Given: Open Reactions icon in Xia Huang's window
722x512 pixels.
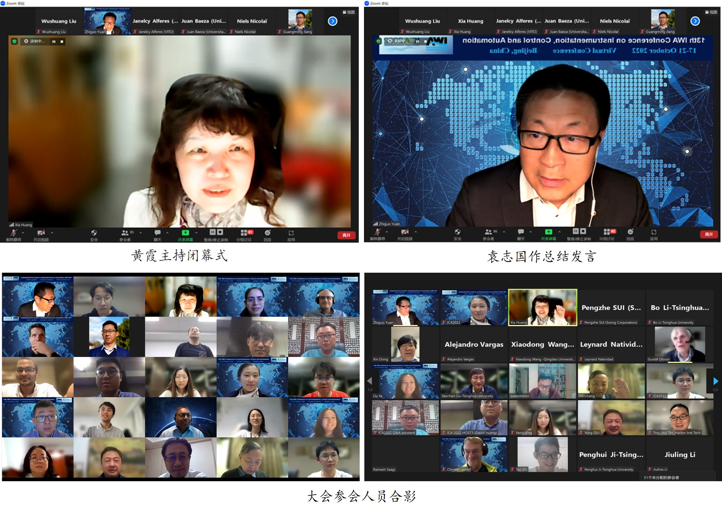Looking at the screenshot, I should [x=267, y=233].
